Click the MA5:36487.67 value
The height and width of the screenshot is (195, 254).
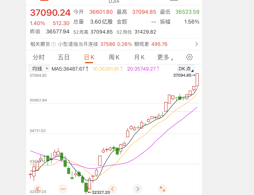pos(70,69)
